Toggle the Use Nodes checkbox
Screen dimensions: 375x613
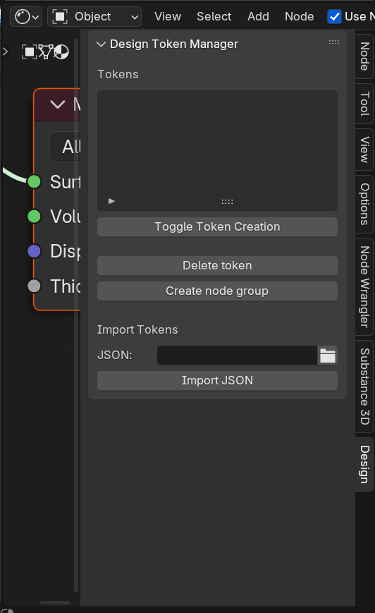(x=334, y=17)
